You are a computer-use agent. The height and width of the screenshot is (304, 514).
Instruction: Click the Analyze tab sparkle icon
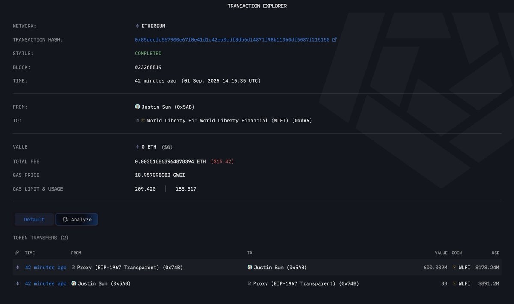point(65,220)
